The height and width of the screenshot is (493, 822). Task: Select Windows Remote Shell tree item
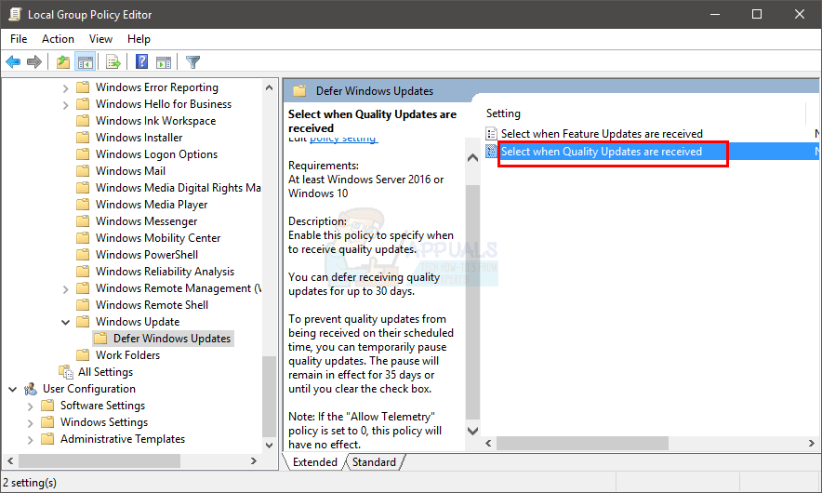click(x=152, y=305)
